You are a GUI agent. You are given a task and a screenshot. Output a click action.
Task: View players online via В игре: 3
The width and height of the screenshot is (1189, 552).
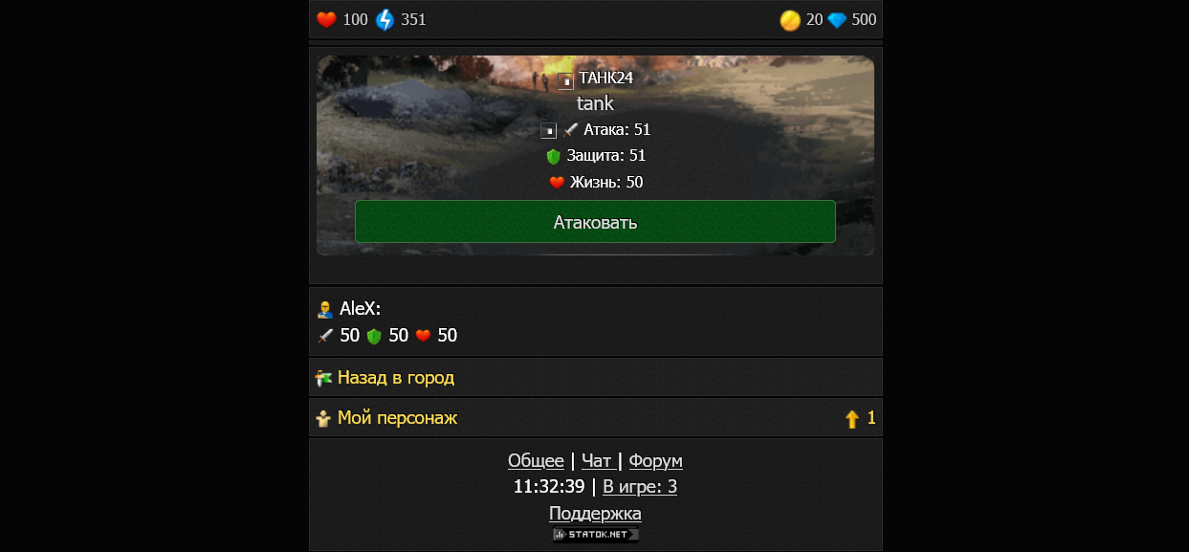(640, 487)
